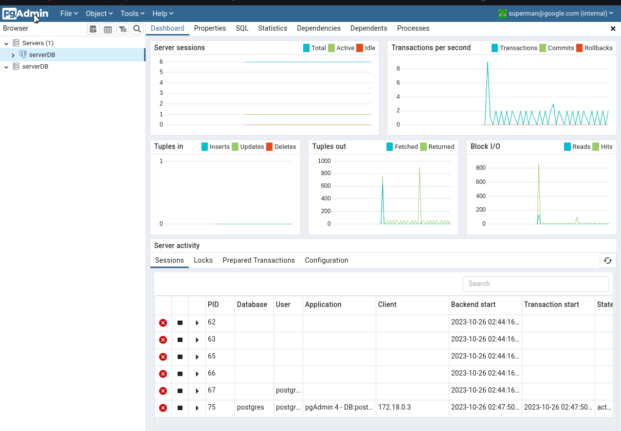
Task: Click stop square icon for PID 65
Action: point(180,357)
